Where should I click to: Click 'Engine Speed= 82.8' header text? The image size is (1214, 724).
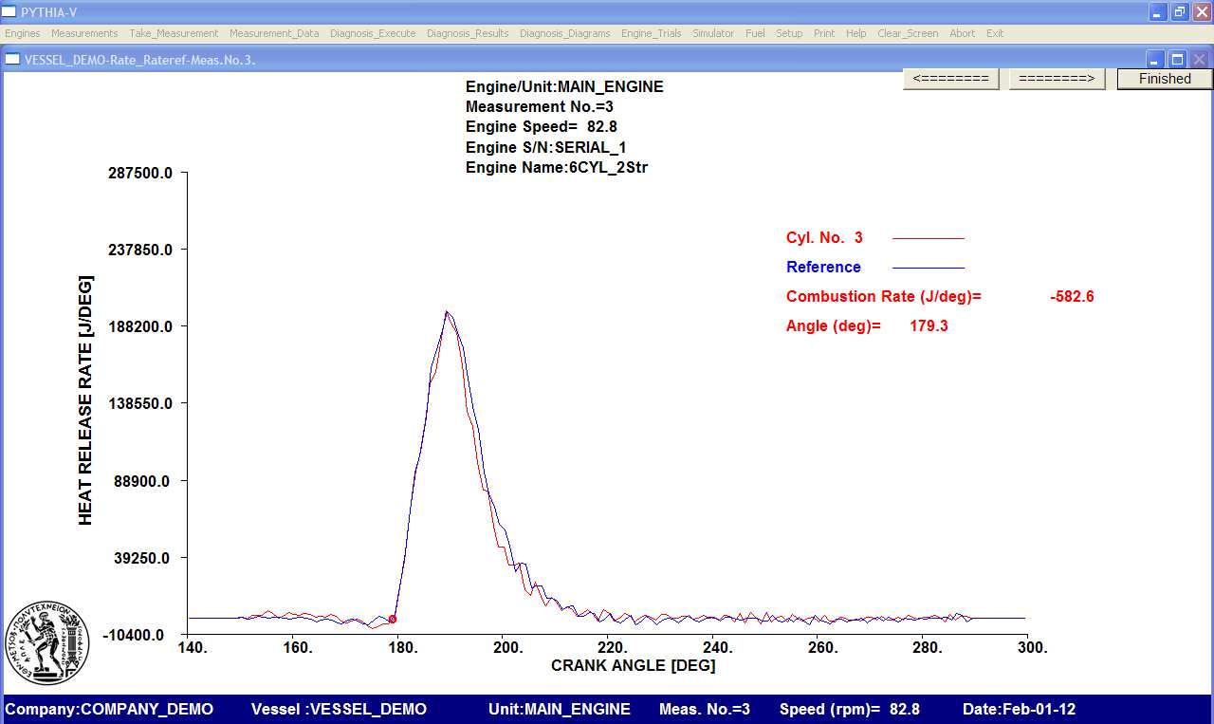[542, 126]
